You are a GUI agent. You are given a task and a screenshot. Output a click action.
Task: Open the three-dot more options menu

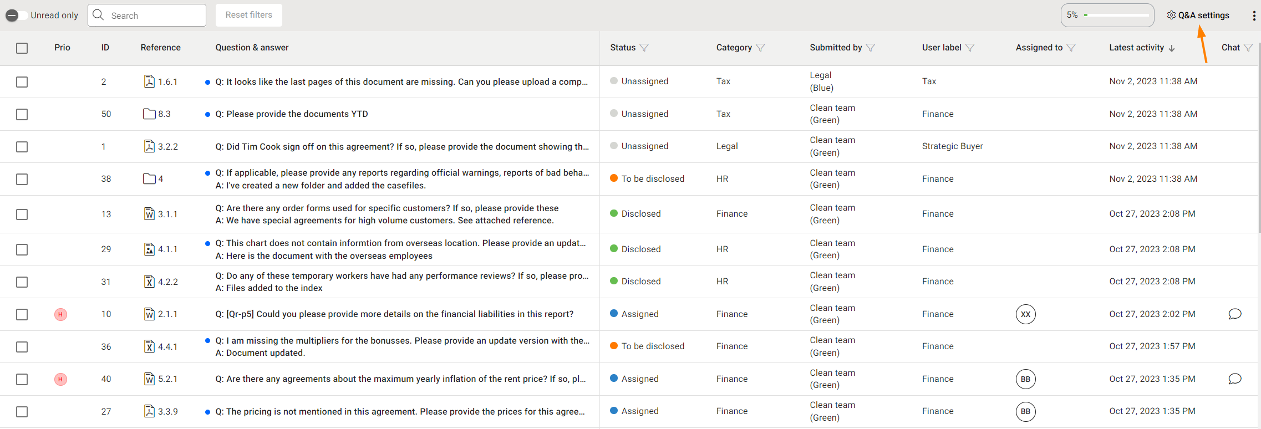pyautogui.click(x=1254, y=16)
